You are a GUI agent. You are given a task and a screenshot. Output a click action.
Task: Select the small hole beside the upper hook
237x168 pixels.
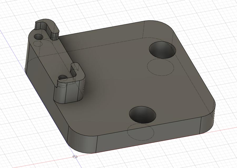(x=39, y=37)
